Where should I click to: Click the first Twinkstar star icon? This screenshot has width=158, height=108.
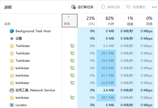12,46
